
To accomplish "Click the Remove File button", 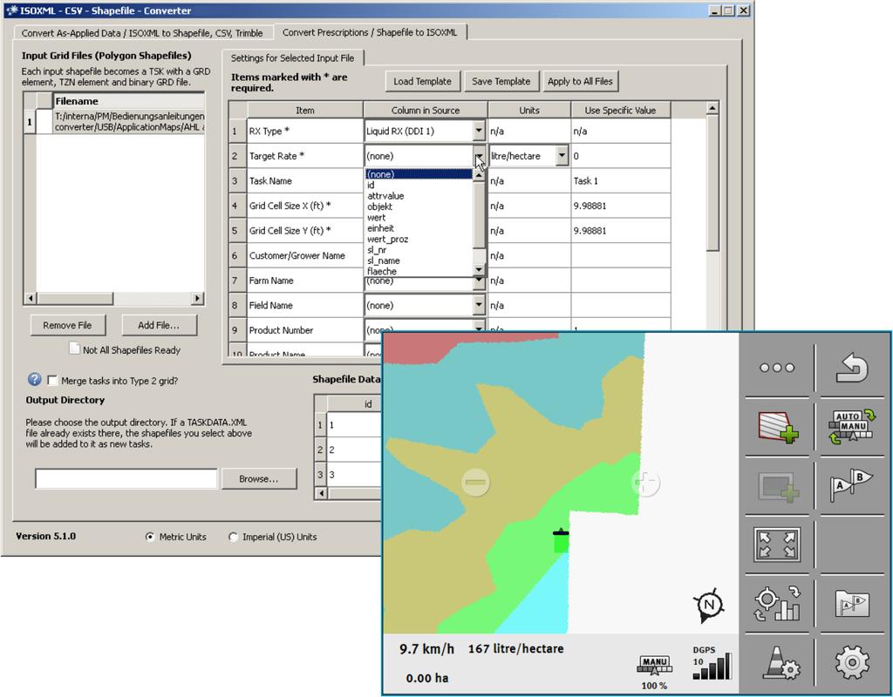I will tap(67, 326).
